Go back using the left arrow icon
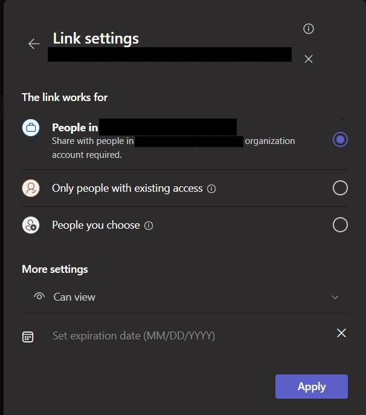 pyautogui.click(x=34, y=44)
